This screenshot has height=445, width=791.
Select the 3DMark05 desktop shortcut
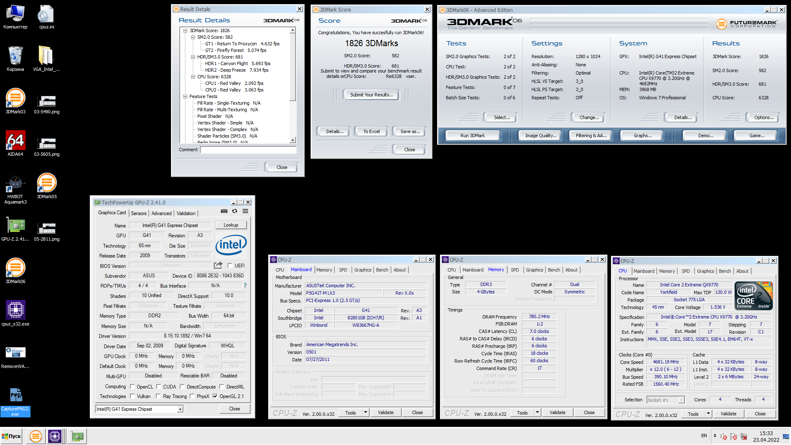tap(47, 186)
